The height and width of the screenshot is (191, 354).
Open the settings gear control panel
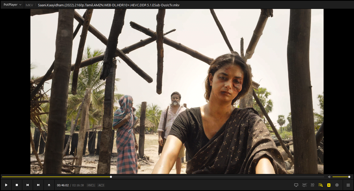[x=337, y=185]
